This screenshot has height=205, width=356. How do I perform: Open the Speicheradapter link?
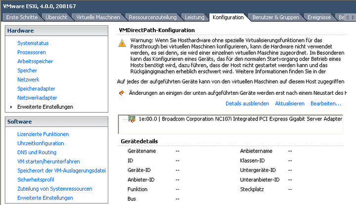36,88
